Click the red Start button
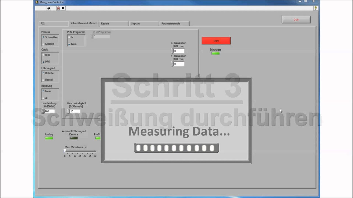Viewport: 353px width, 198px height. coord(216,41)
